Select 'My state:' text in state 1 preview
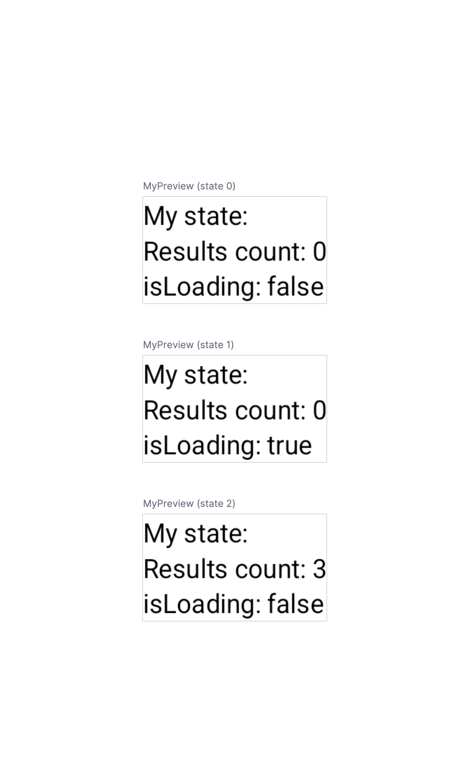The height and width of the screenshot is (775, 450). click(x=196, y=375)
